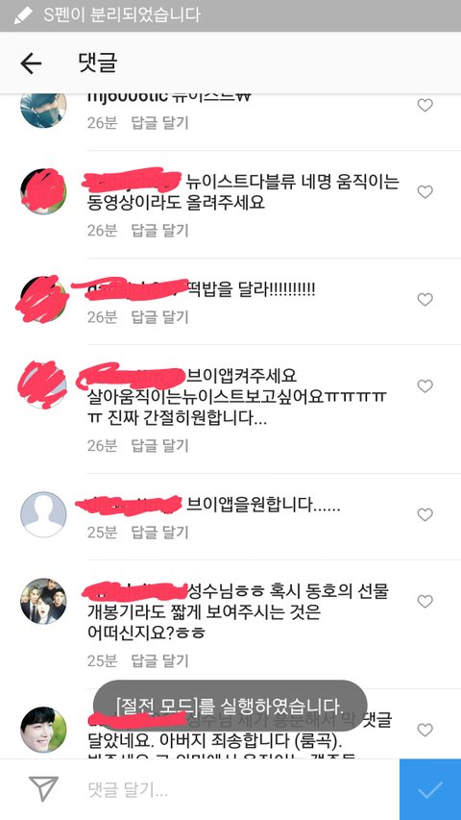Tap the 절전 모드 toast message

click(x=230, y=706)
